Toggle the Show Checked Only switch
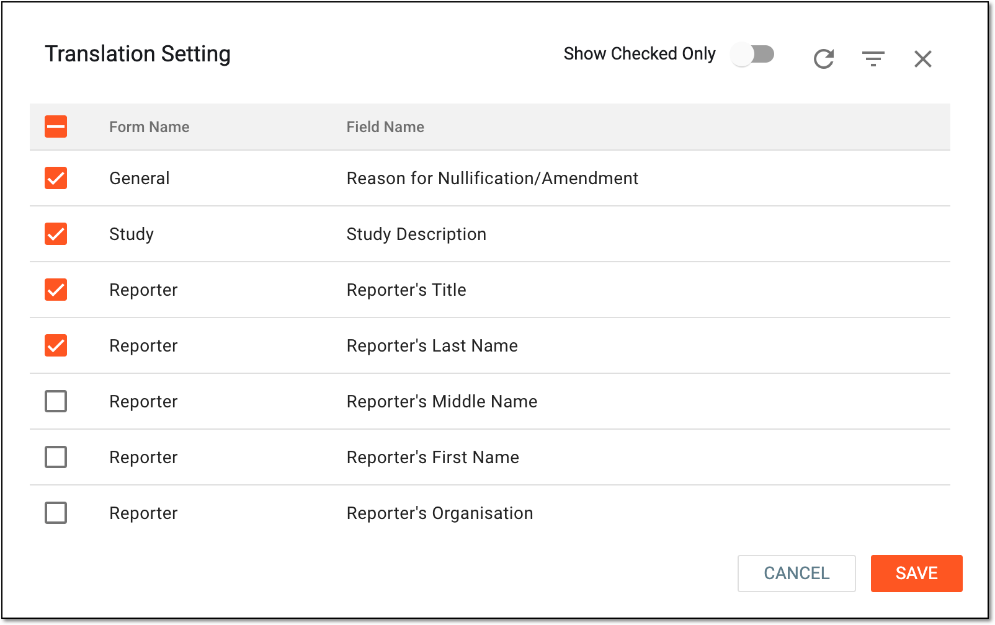This screenshot has height=625, width=995. pos(752,55)
